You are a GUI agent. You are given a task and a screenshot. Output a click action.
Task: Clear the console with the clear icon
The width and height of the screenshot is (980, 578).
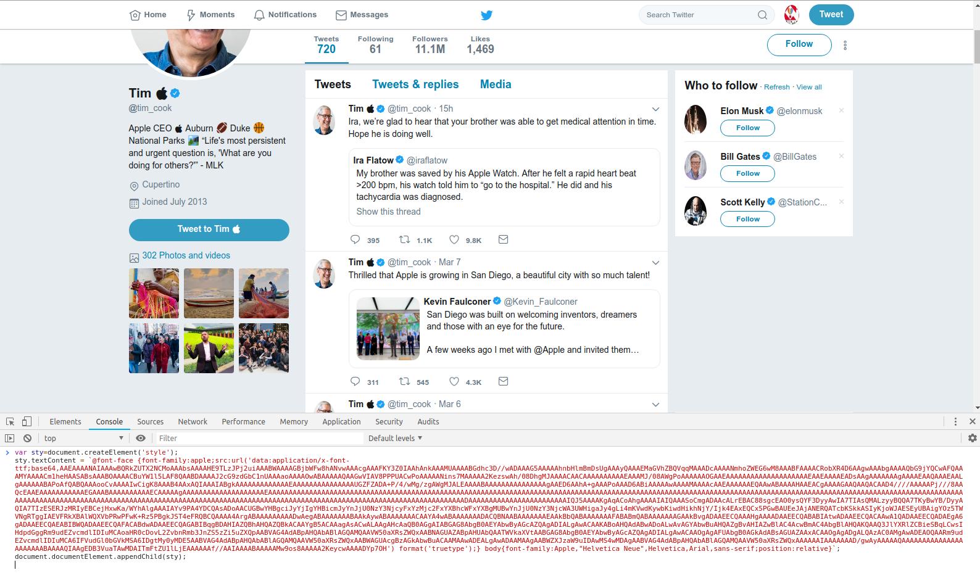coord(27,438)
